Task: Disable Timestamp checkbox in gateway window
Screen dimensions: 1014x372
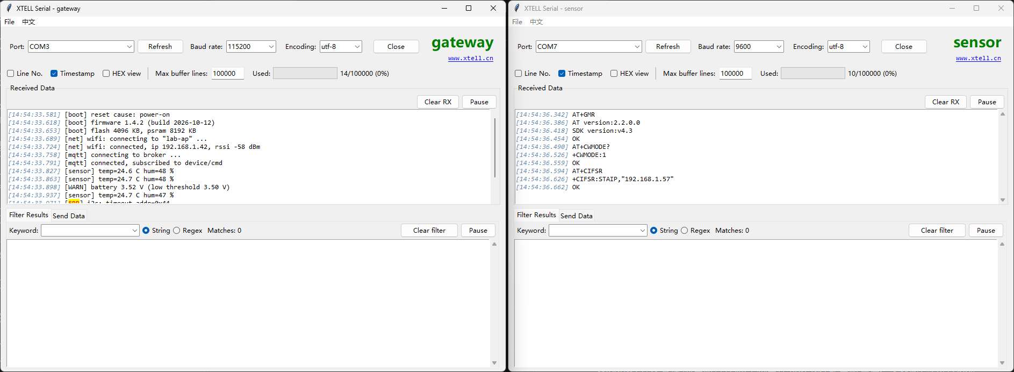Action: coord(54,74)
